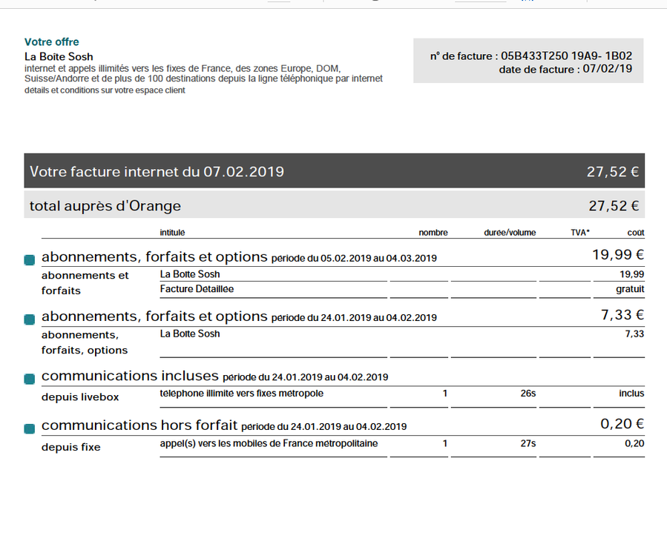
Task: Select the "inclus" cost value
Action: (x=631, y=394)
